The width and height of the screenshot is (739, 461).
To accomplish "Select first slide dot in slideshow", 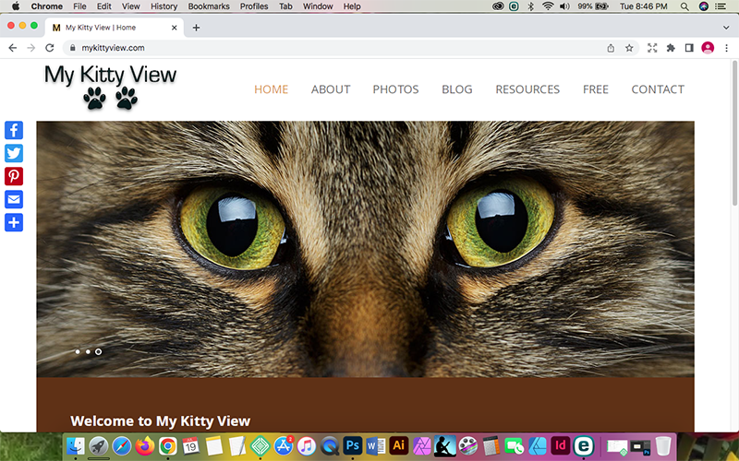I will point(77,351).
